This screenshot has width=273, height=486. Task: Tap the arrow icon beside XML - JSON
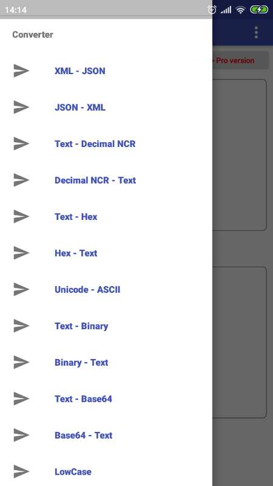tap(21, 71)
